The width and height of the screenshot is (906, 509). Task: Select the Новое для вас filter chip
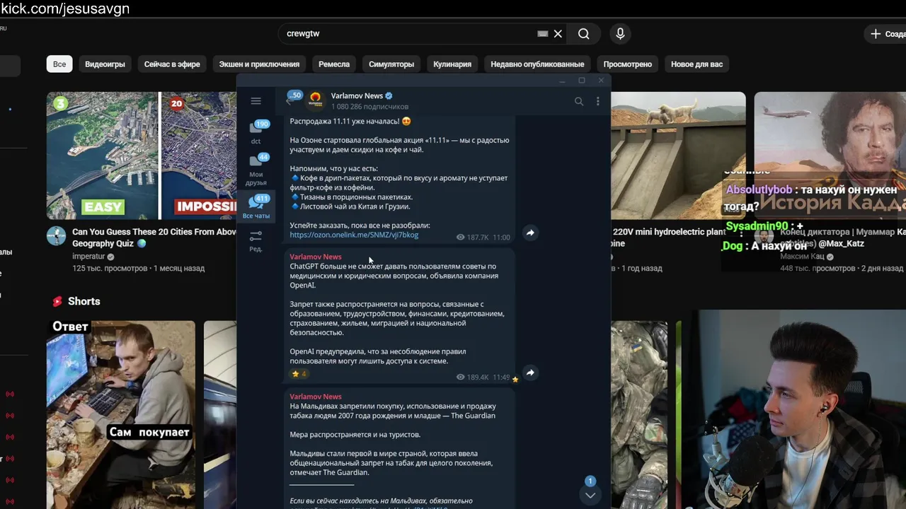pyautogui.click(x=696, y=64)
